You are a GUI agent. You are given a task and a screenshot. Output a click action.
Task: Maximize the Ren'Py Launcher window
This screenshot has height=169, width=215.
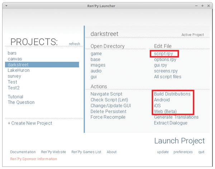pyautogui.click(x=202, y=6)
